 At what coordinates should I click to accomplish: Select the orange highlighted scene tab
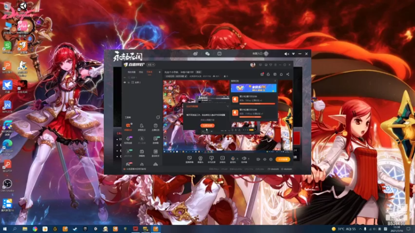[x=149, y=72]
